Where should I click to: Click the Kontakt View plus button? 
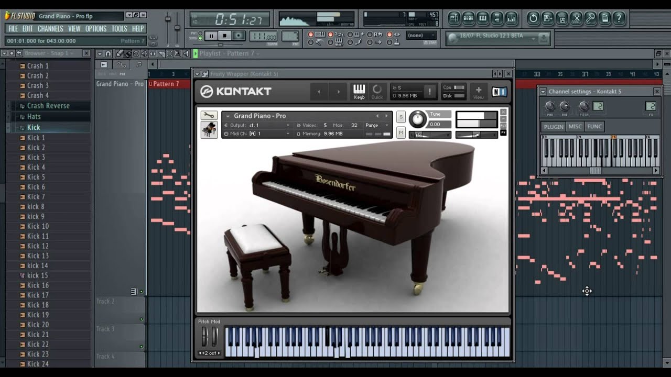coord(478,91)
